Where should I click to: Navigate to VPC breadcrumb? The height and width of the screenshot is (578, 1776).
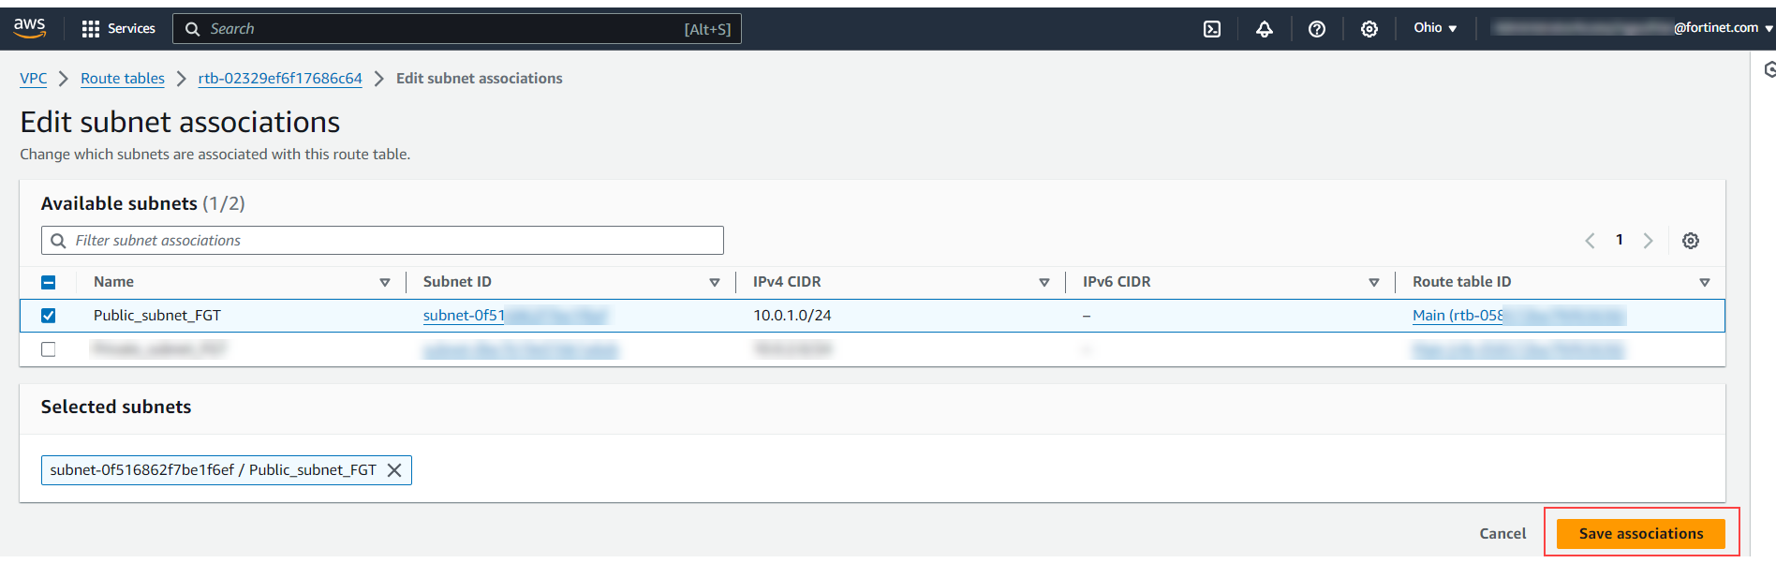pos(34,79)
